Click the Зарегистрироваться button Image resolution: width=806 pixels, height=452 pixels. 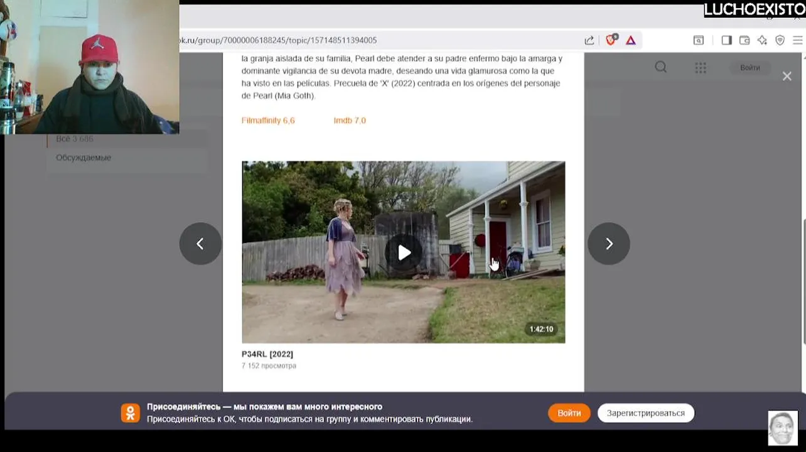tap(645, 413)
